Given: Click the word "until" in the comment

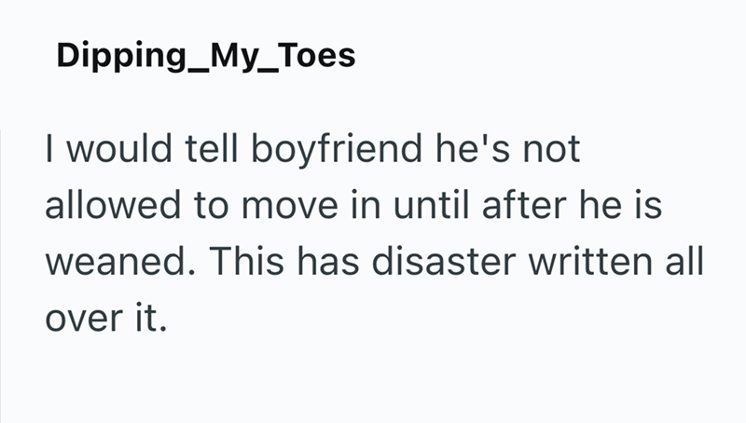Looking at the screenshot, I should point(421,206).
